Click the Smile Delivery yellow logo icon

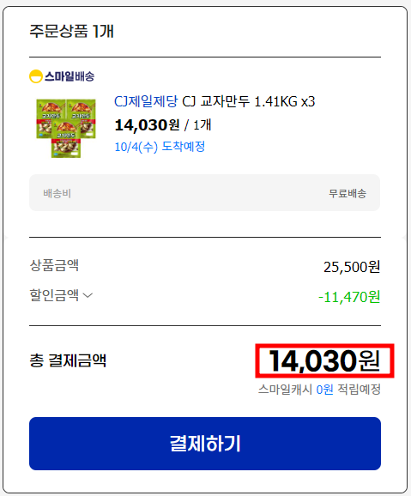point(36,76)
